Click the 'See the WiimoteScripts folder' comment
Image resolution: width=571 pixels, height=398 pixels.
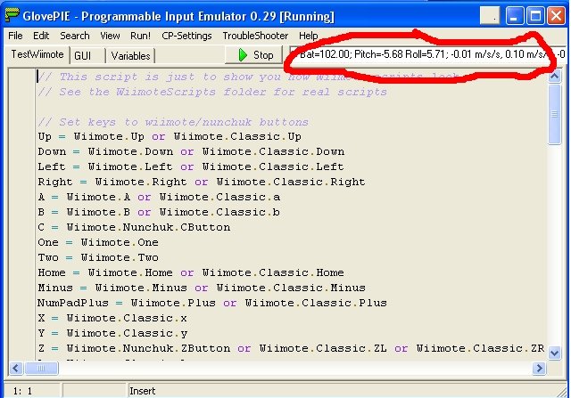coord(212,92)
